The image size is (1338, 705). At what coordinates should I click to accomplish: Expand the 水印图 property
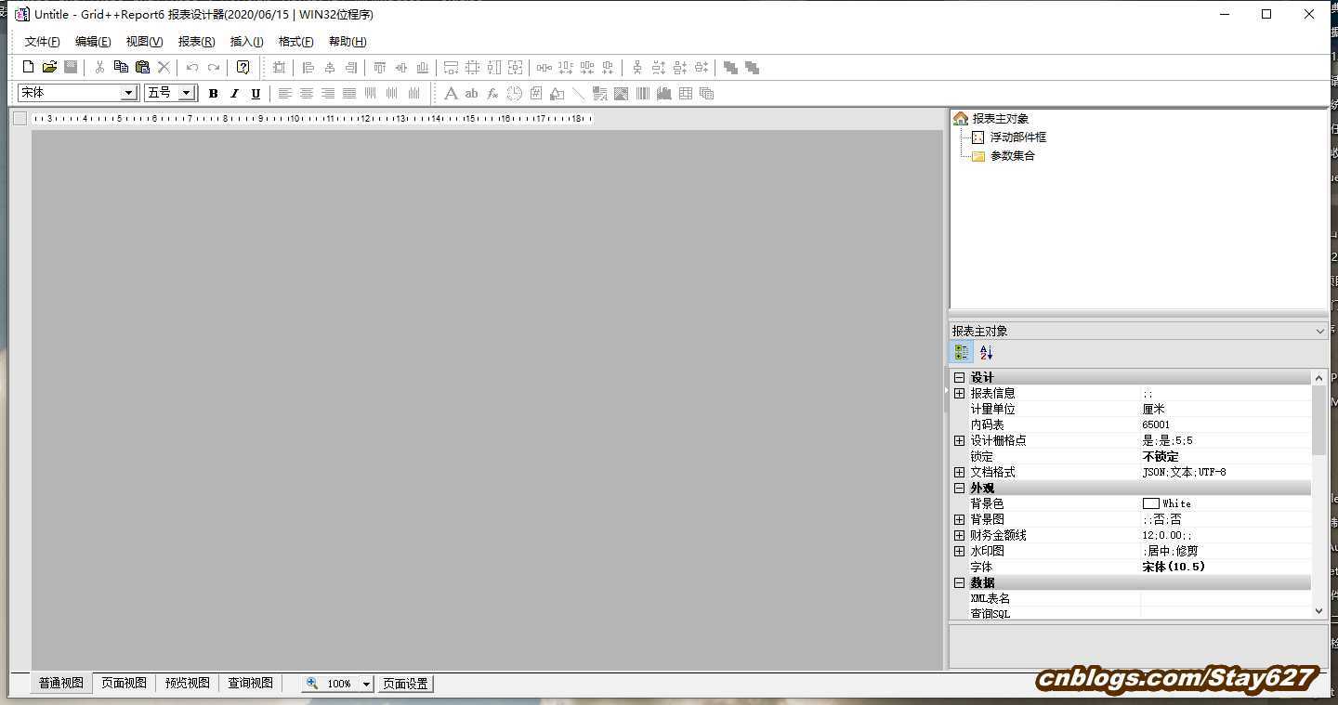[x=960, y=551]
